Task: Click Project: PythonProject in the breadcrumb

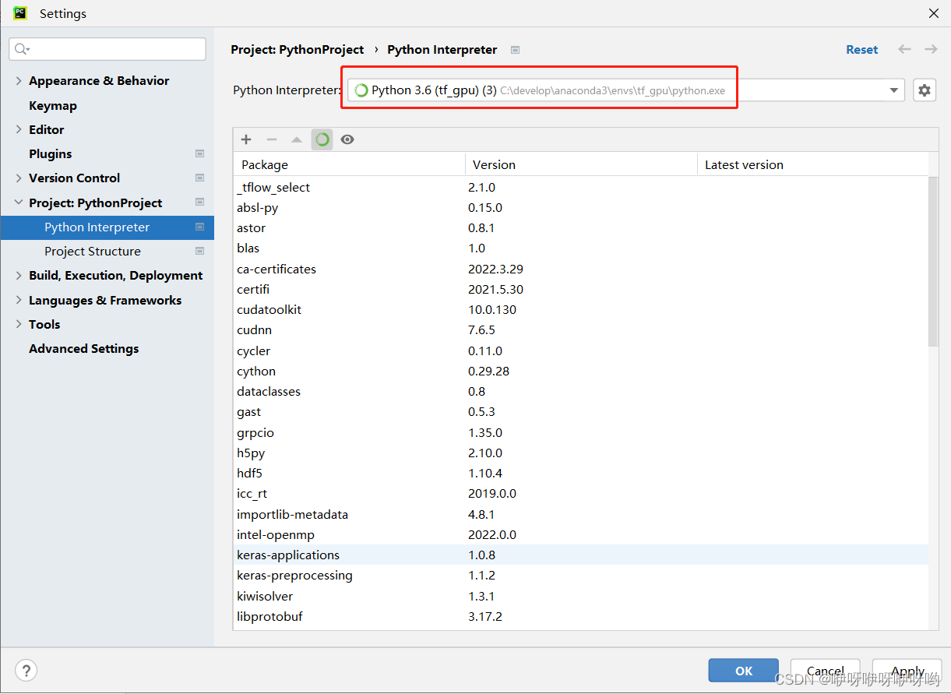Action: (298, 50)
